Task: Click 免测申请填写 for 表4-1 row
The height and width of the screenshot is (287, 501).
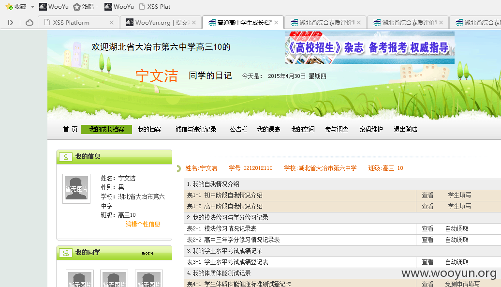Action: 462,284
